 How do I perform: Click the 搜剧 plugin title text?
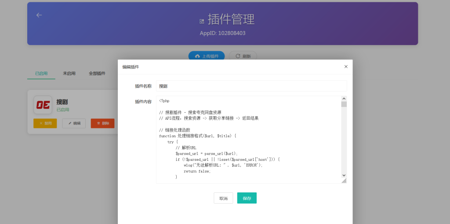click(62, 102)
